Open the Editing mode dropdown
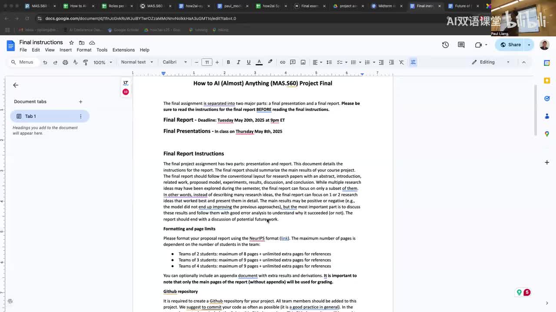The width and height of the screenshot is (556, 312). pyautogui.click(x=491, y=62)
